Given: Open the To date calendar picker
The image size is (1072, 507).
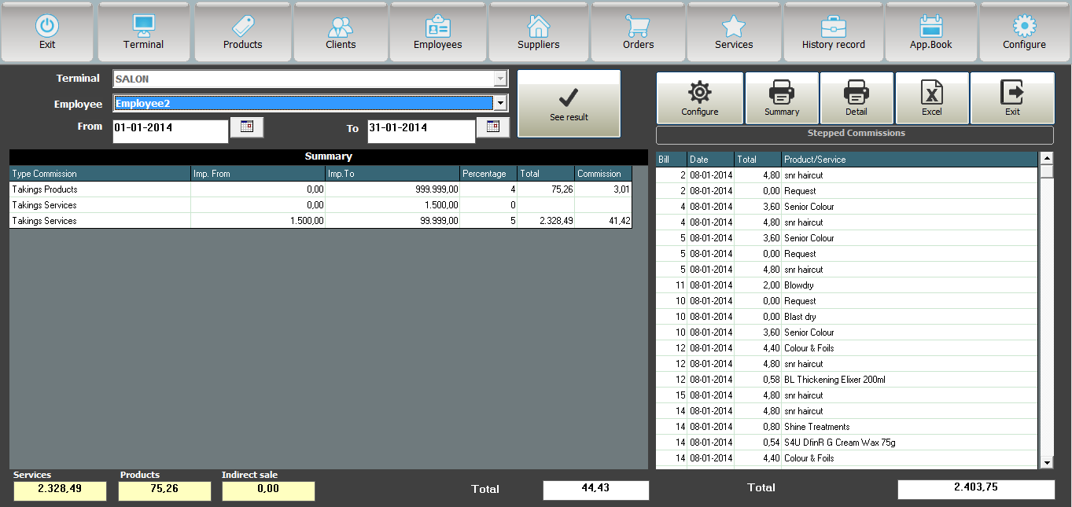Looking at the screenshot, I should (x=493, y=127).
